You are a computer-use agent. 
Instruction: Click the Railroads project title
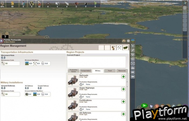click(x=84, y=75)
